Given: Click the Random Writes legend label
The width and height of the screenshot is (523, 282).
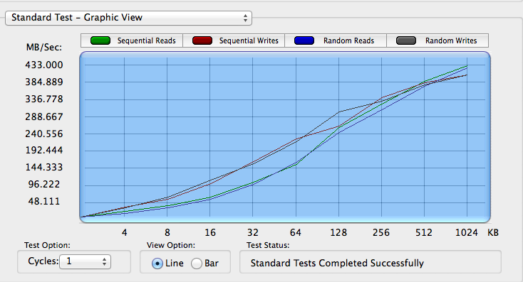Looking at the screenshot, I should click(451, 40).
